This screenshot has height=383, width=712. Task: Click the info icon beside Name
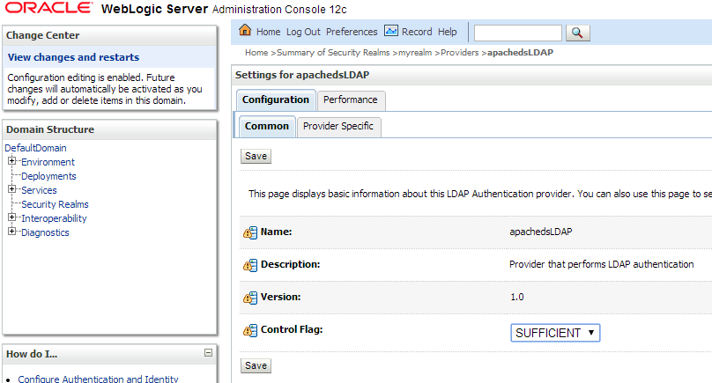pos(250,232)
